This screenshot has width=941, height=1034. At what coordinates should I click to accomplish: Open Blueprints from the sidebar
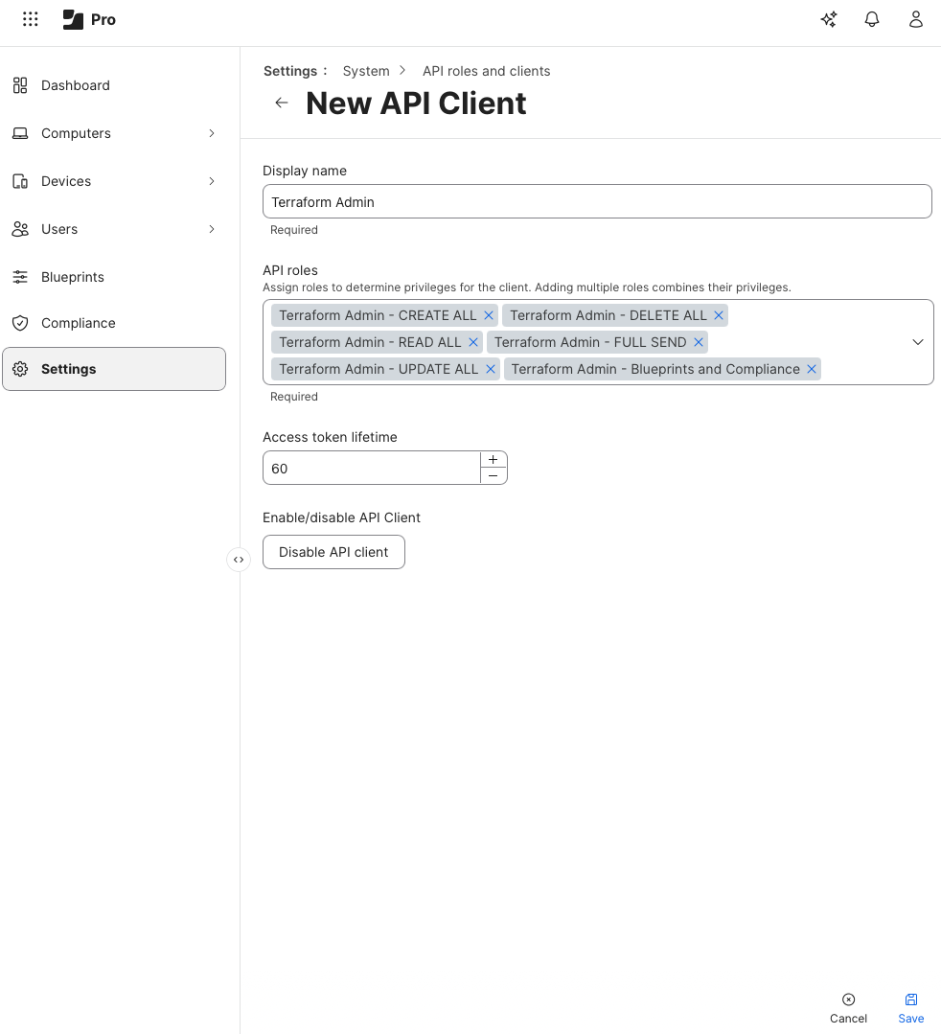[73, 277]
